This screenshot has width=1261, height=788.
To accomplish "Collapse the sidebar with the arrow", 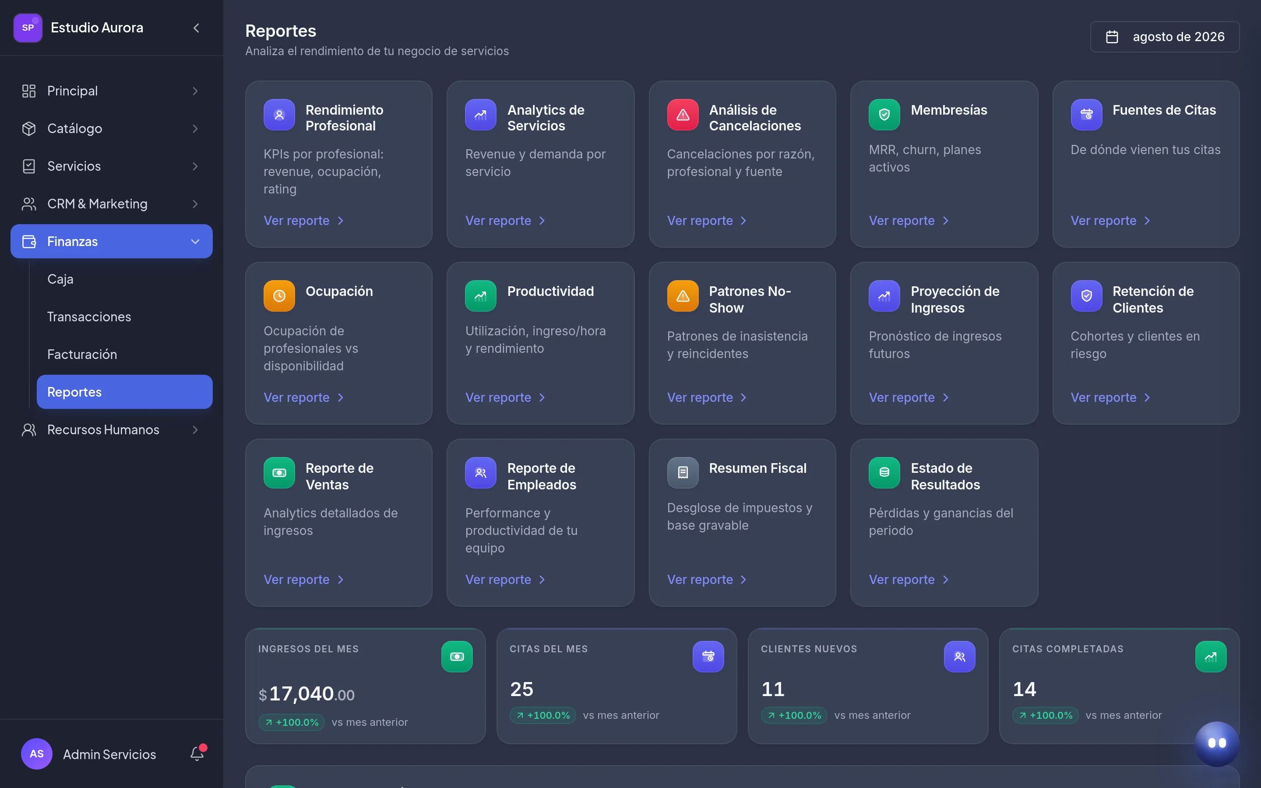I will 197,28.
